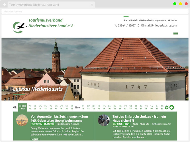Click MEHR link under Wehrmann event
Image resolution: width=190 pixels, height=142 pixels.
(35, 139)
